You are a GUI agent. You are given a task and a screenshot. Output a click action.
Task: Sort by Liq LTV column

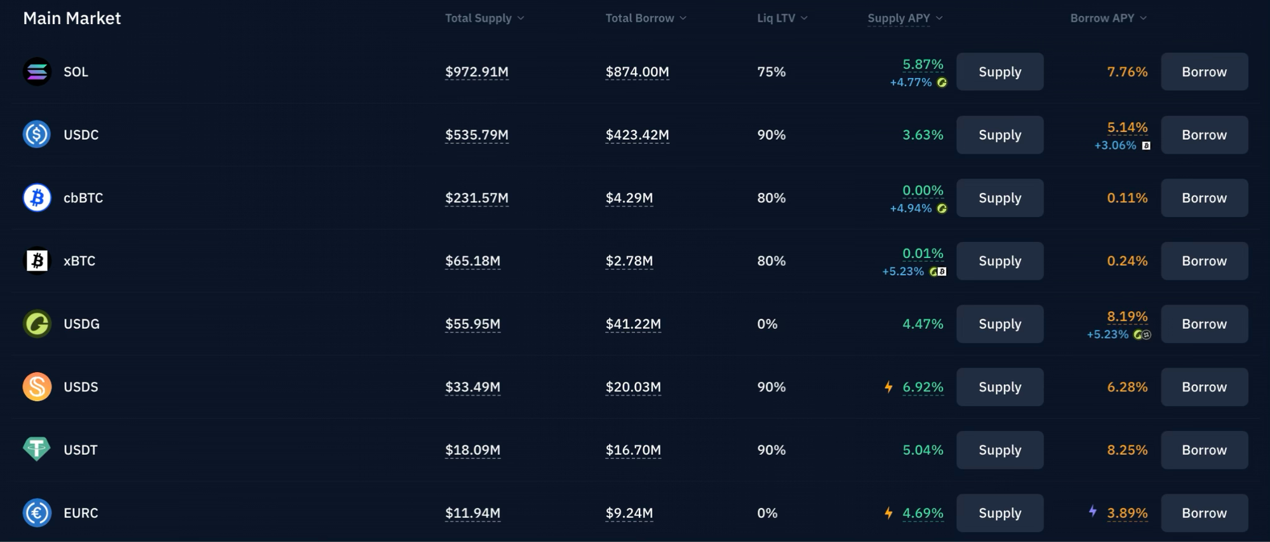[x=782, y=18]
